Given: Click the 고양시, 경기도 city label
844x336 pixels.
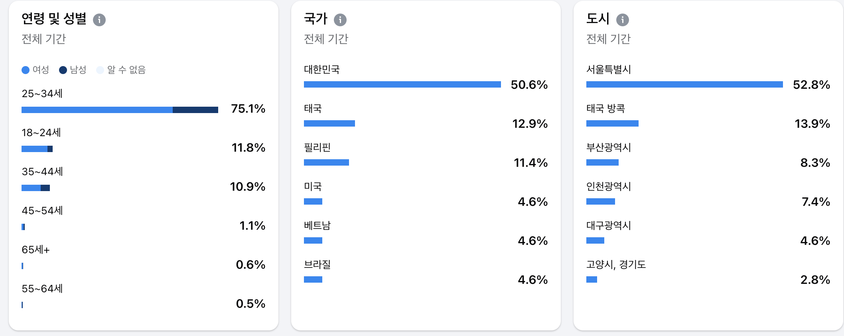Looking at the screenshot, I should tap(616, 264).
